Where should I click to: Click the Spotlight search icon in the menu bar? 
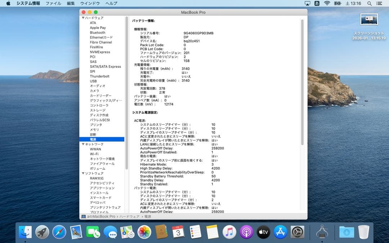tap(369, 4)
